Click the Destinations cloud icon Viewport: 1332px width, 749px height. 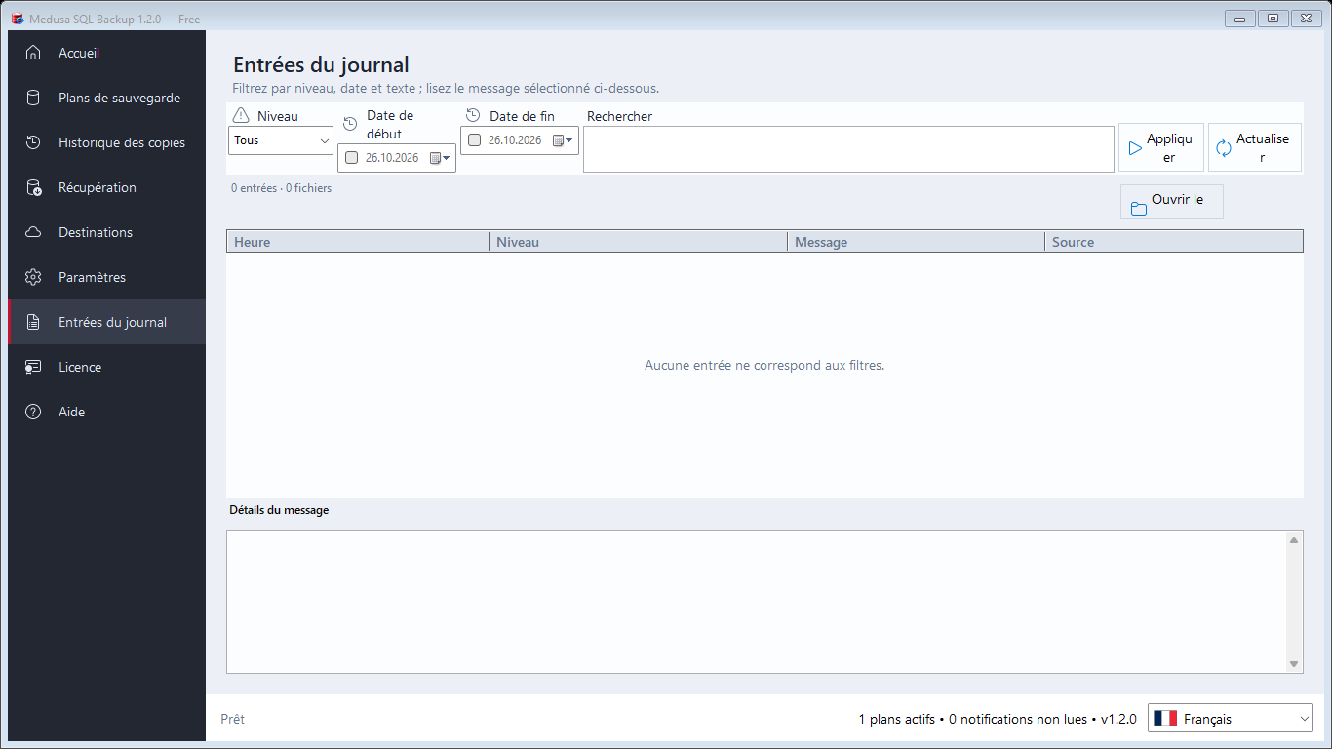33,232
